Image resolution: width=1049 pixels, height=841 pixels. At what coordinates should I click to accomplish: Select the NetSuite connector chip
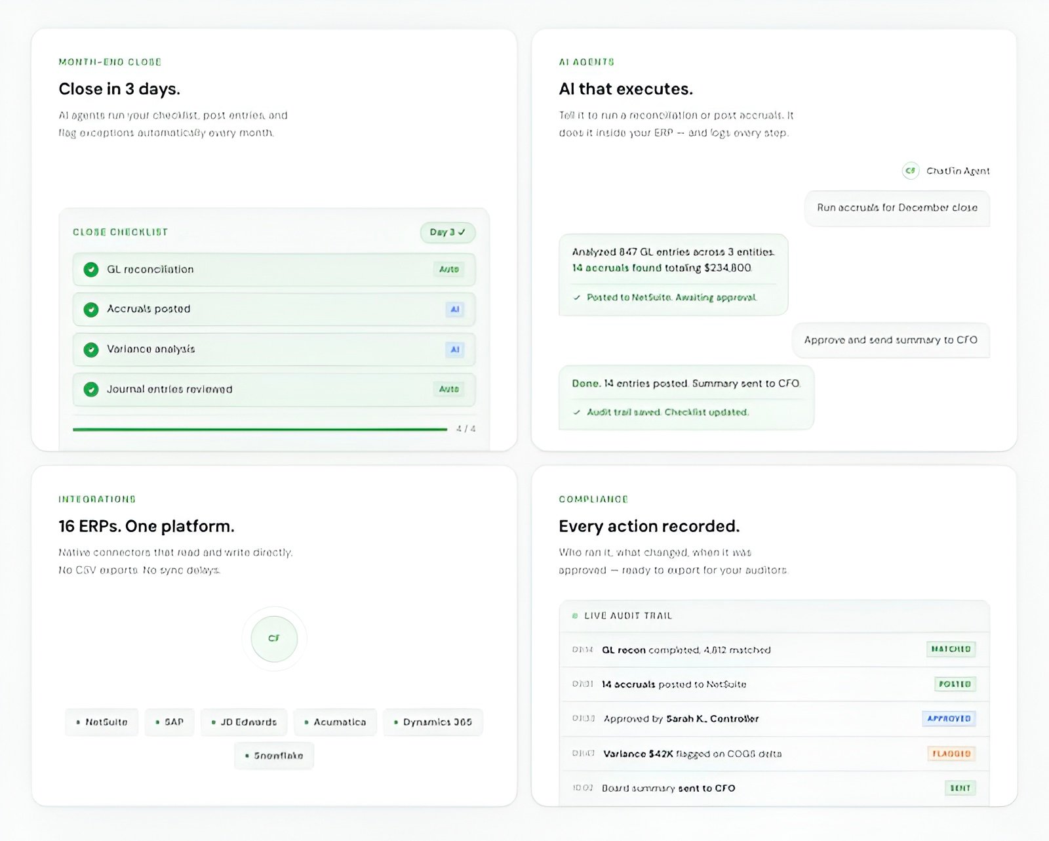pos(102,722)
